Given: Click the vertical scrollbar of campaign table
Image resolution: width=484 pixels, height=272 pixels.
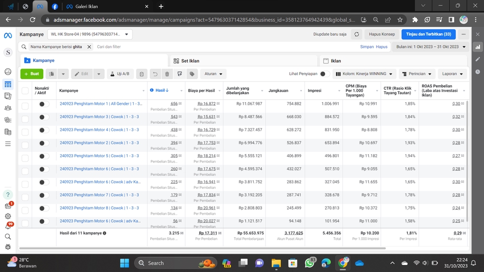Looking at the screenshot, I should (x=467, y=160).
